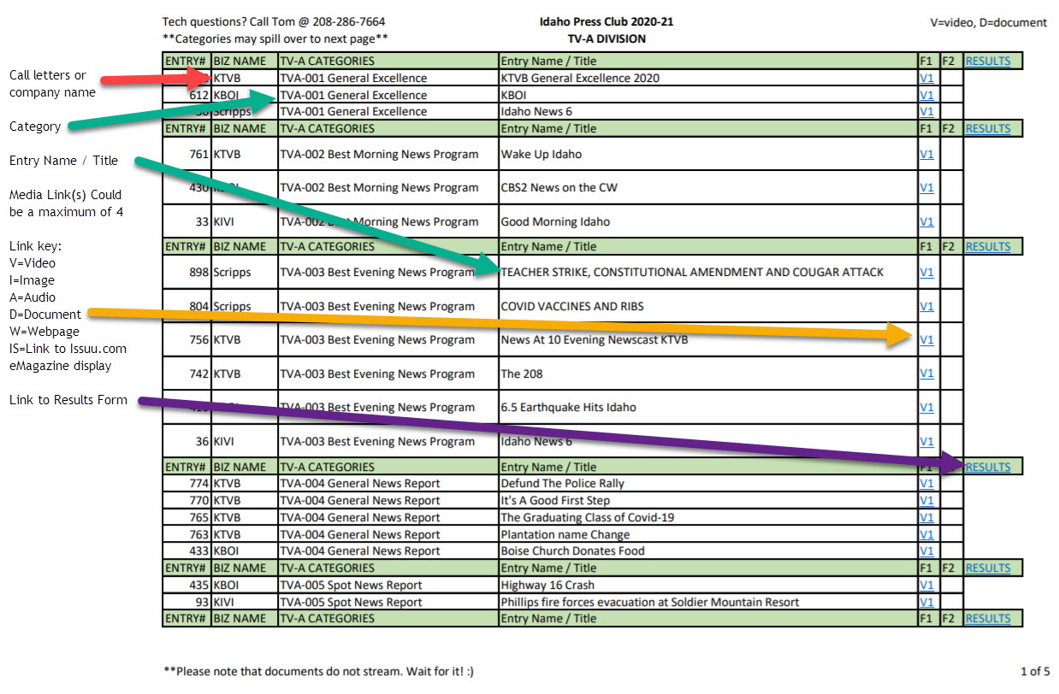Select the 'TV-A DIVISION' subtitle

pos(606,38)
